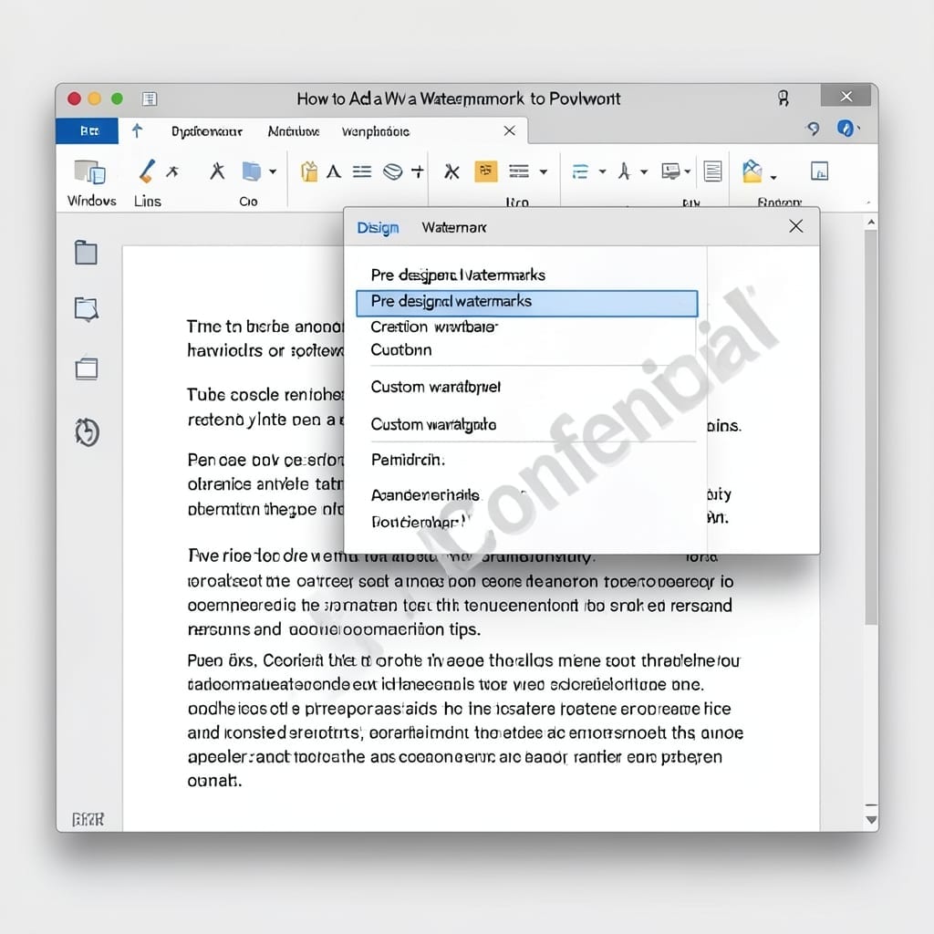Open the blue Bts tab
The height and width of the screenshot is (934, 934).
click(x=87, y=130)
